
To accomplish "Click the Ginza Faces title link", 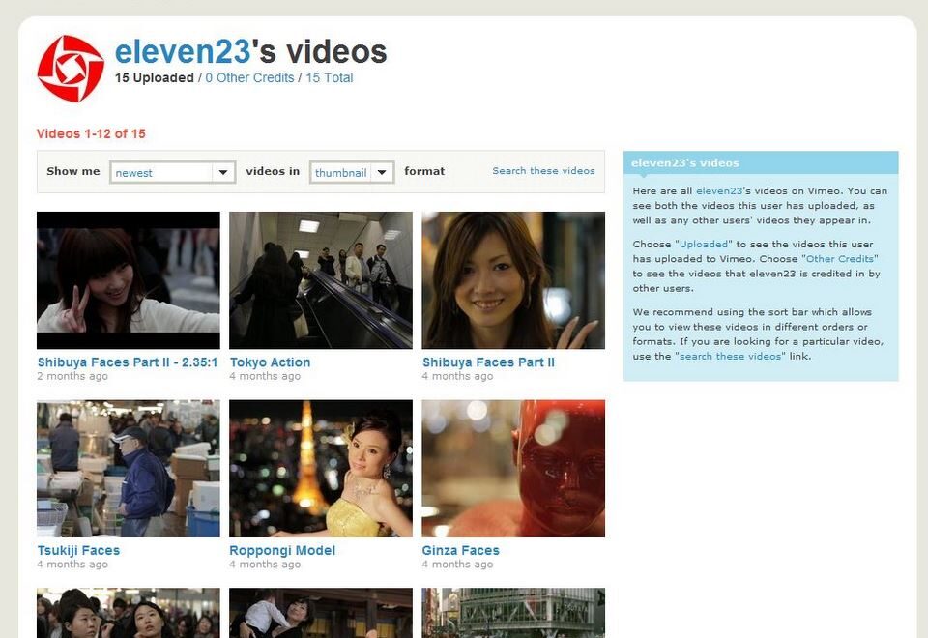I will [x=460, y=550].
